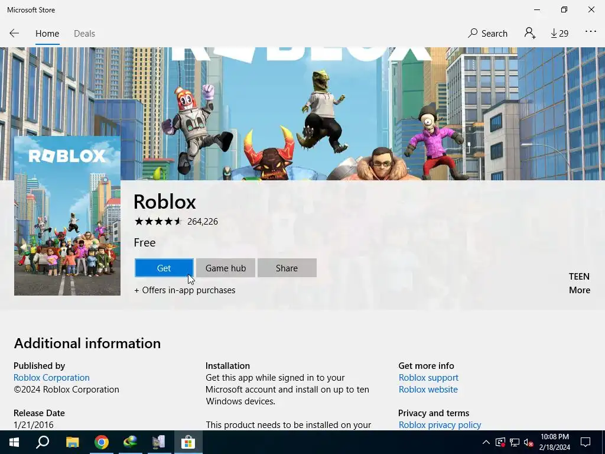Viewport: 605px width, 454px height.
Task: Open Windows taskbar search
Action: (x=43, y=442)
